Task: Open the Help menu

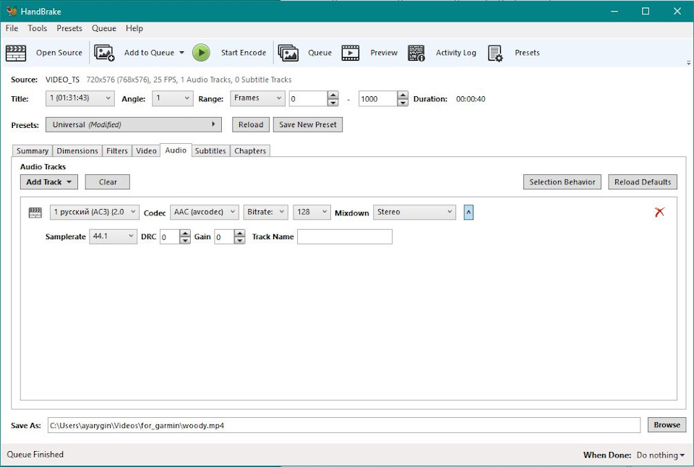Action: [134, 28]
